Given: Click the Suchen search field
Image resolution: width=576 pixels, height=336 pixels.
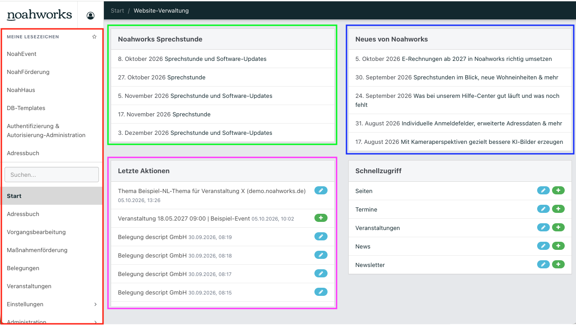Looking at the screenshot, I should coord(52,175).
